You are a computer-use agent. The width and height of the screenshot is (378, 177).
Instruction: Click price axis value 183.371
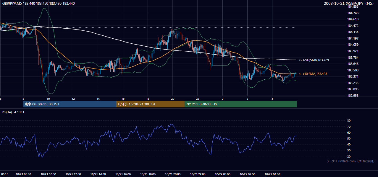[353, 76]
